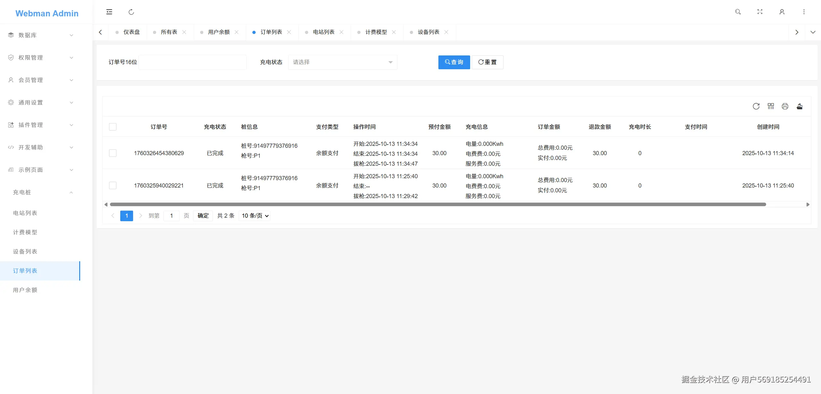Screen dimensions: 821x394
Task: Open the user account icon
Action: click(782, 12)
